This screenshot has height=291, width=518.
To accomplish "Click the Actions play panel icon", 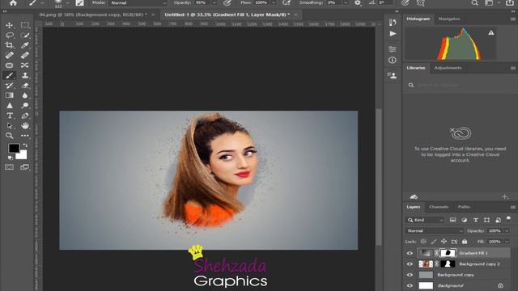I will point(393,34).
